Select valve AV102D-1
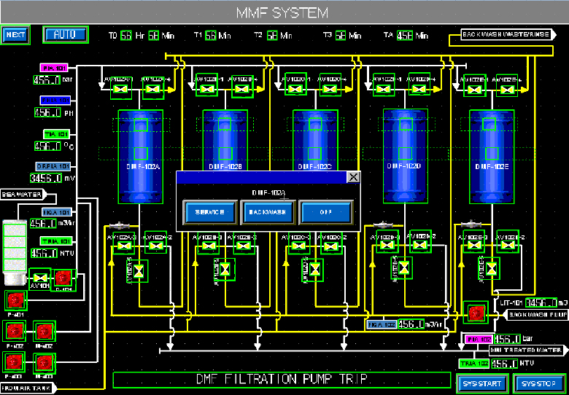This screenshot has width=569, height=395. pos(384,89)
